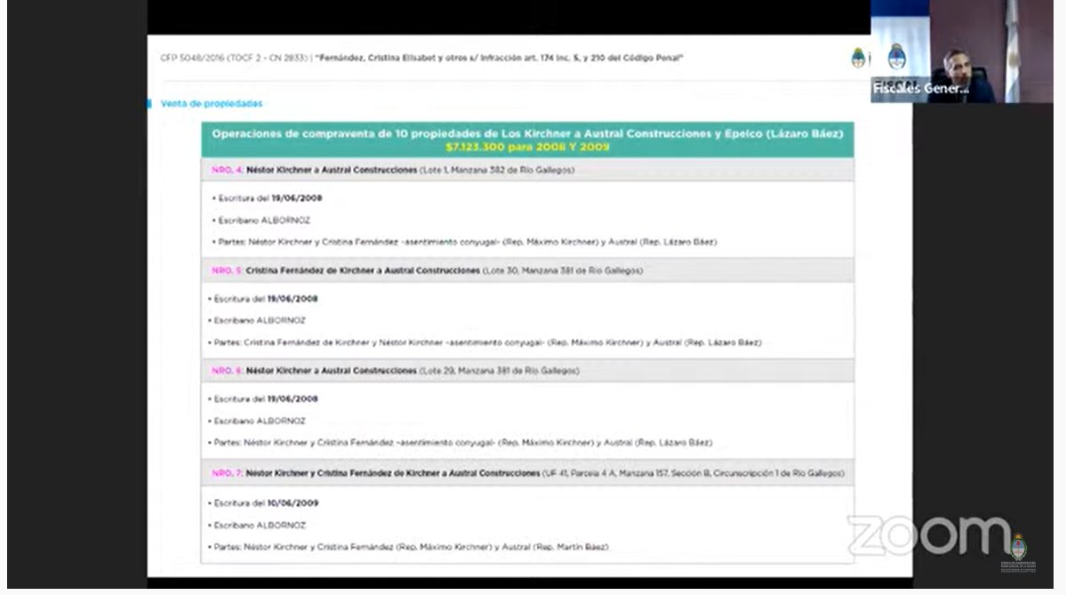1066x595 pixels.
Task: Click the coat of arms emblem in video thumbnail
Action: [897, 57]
